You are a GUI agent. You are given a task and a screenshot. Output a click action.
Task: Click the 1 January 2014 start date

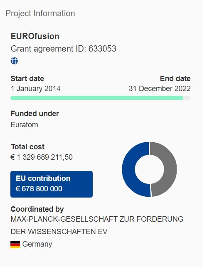point(36,89)
